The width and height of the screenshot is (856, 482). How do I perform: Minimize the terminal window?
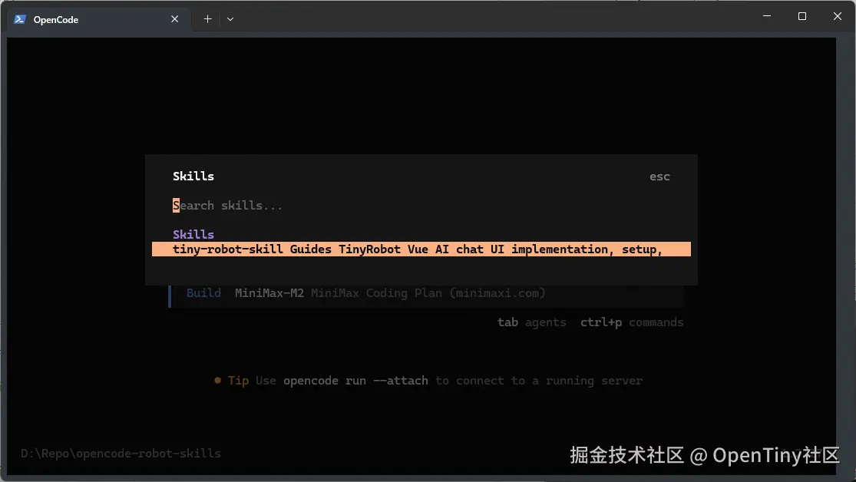[x=767, y=16]
